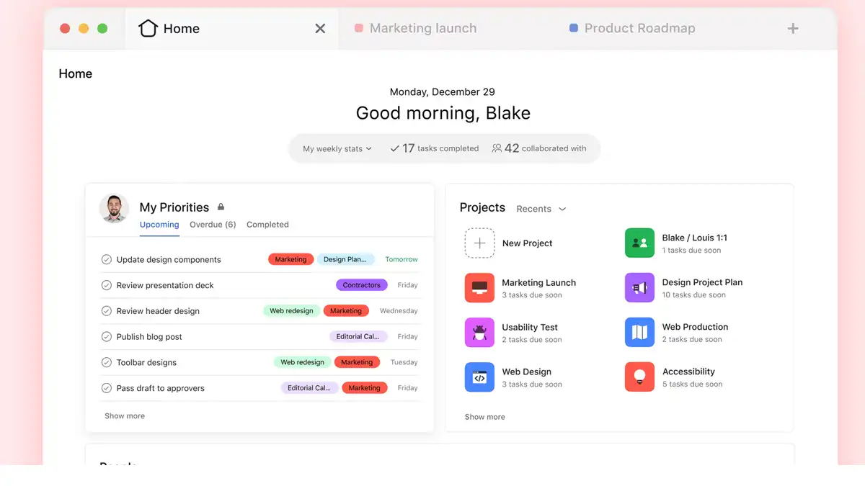Select the Usability Test project icon
The width and height of the screenshot is (865, 486).
point(479,332)
